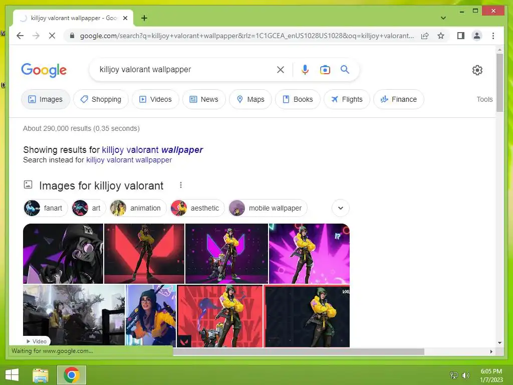Screen dimensions: 513x385
Task: Open Google quick settings gear
Action: pos(477,70)
